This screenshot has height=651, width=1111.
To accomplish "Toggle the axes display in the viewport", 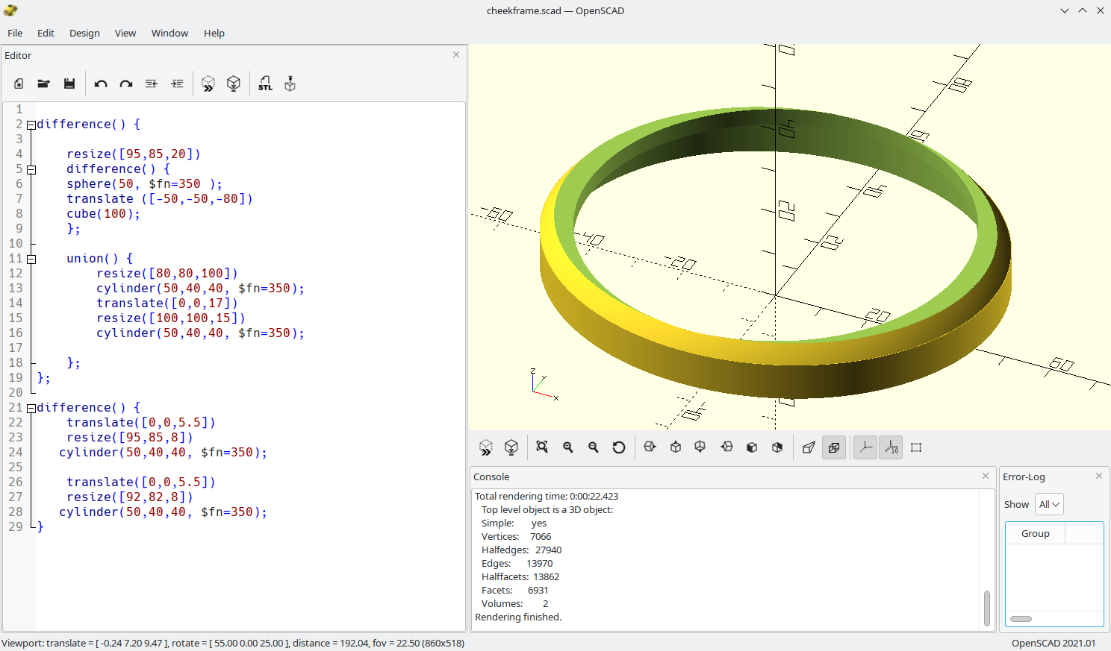I will tap(865, 447).
